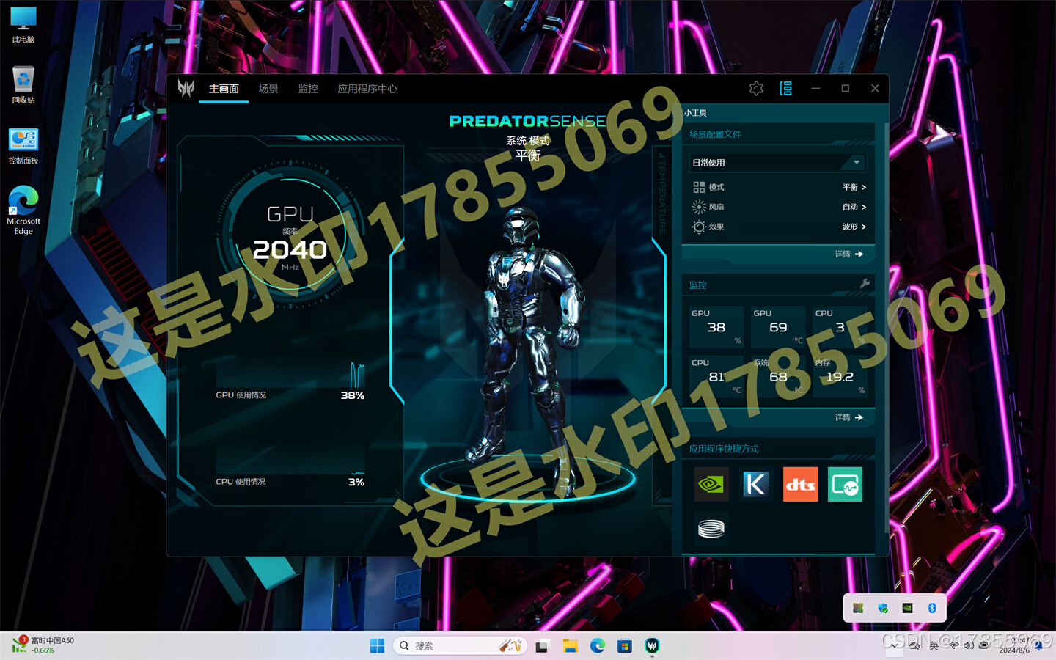Expand 自动 fan option arrow
1056x660 pixels.
(864, 207)
